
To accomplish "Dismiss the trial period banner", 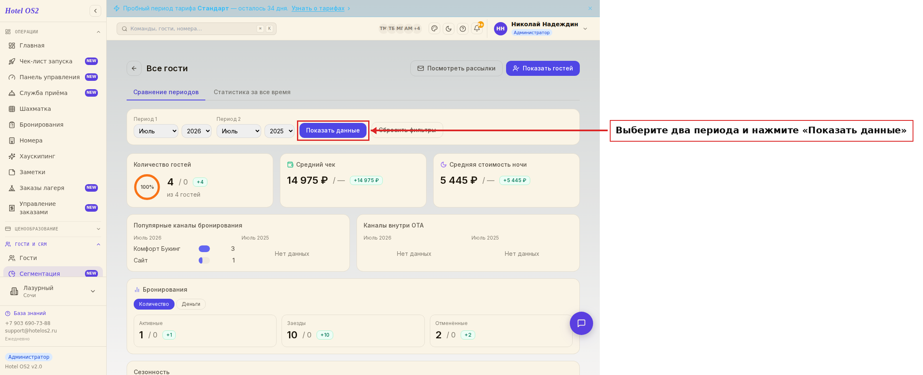I will (590, 8).
